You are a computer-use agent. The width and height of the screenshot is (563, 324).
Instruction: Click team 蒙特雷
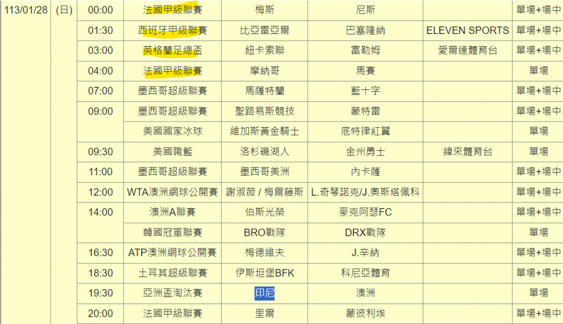pyautogui.click(x=365, y=111)
